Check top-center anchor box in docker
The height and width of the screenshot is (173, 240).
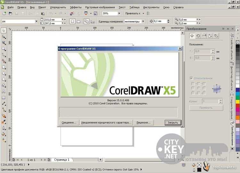pyautogui.click(x=198, y=84)
